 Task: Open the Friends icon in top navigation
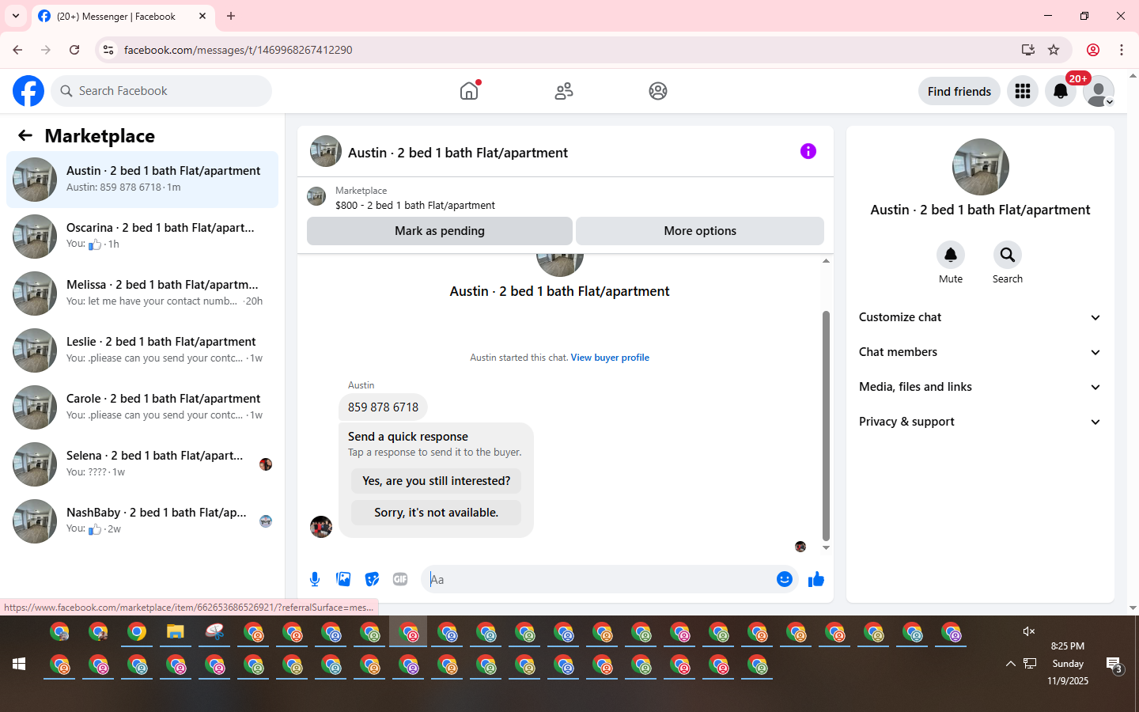pos(564,91)
